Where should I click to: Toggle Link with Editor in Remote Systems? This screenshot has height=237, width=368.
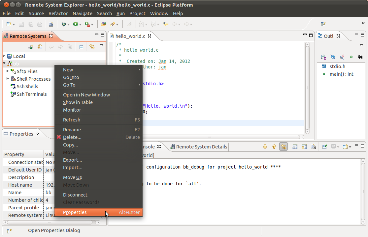[x=92, y=47]
